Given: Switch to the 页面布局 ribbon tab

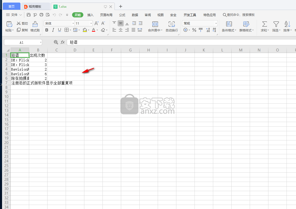Looking at the screenshot, I should point(106,15).
